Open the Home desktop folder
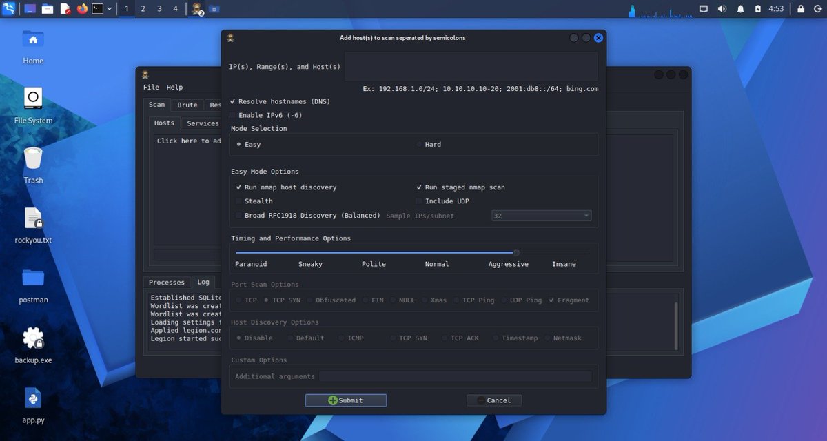This screenshot has height=441, width=827. pyautogui.click(x=33, y=46)
